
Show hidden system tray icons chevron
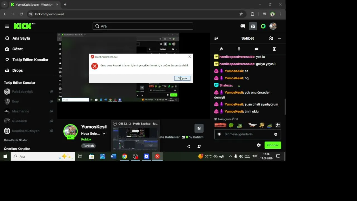click(x=230, y=156)
